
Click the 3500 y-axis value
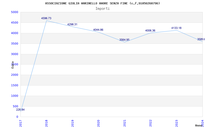click(15, 44)
